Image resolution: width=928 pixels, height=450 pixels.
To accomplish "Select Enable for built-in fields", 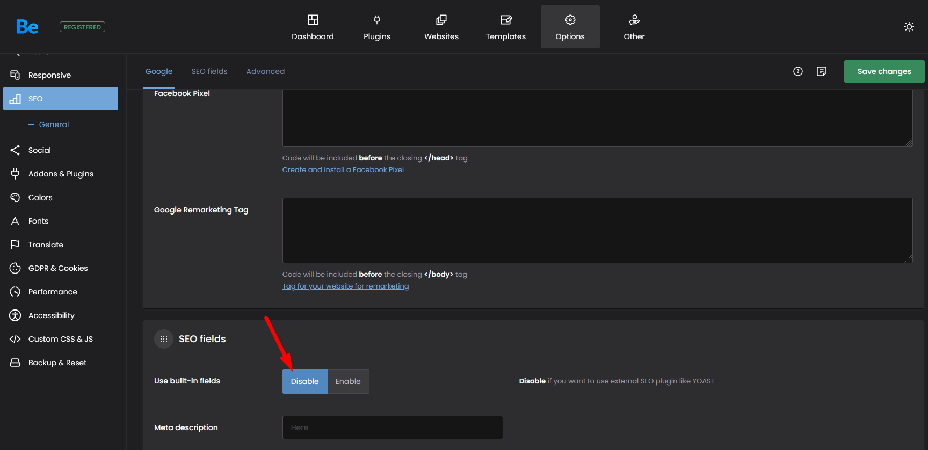I will (x=348, y=381).
